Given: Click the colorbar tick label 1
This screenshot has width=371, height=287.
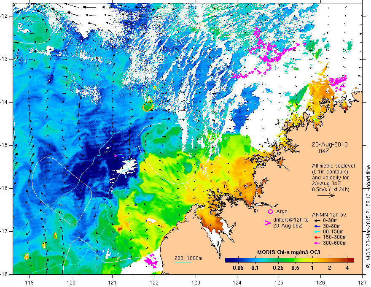Looking at the screenshot, I should coord(312,268).
